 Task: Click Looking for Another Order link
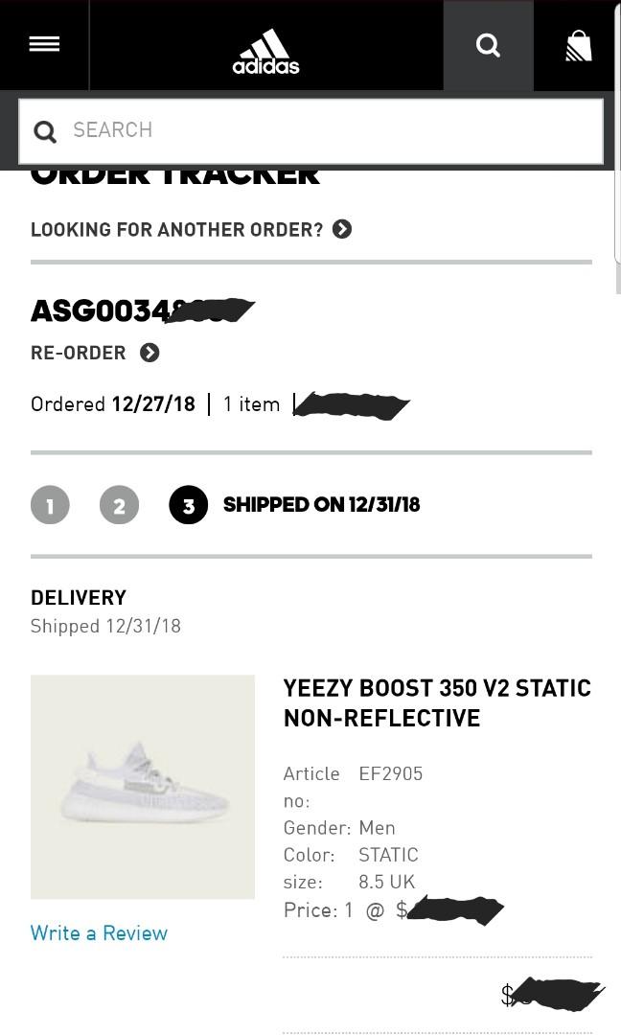pos(177,230)
